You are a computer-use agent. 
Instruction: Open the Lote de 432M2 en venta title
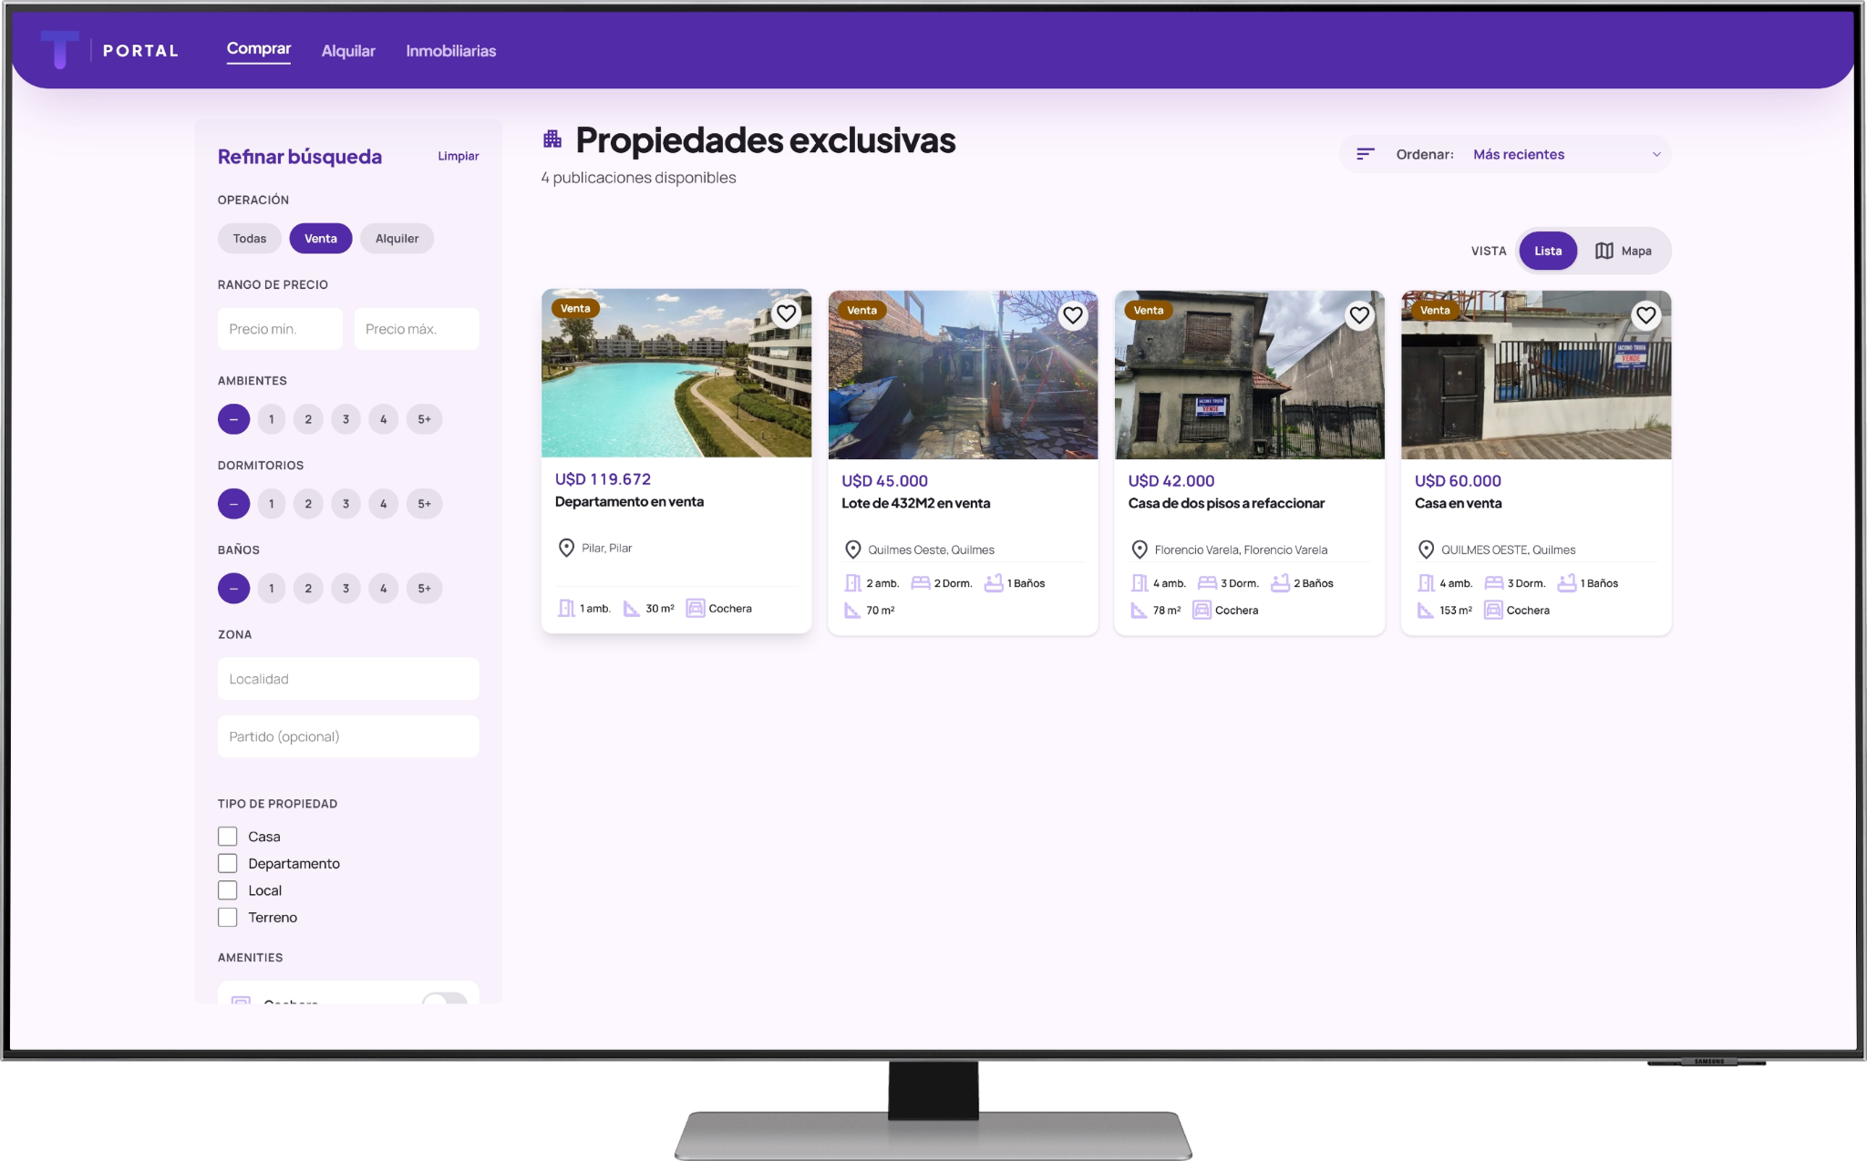(x=915, y=503)
